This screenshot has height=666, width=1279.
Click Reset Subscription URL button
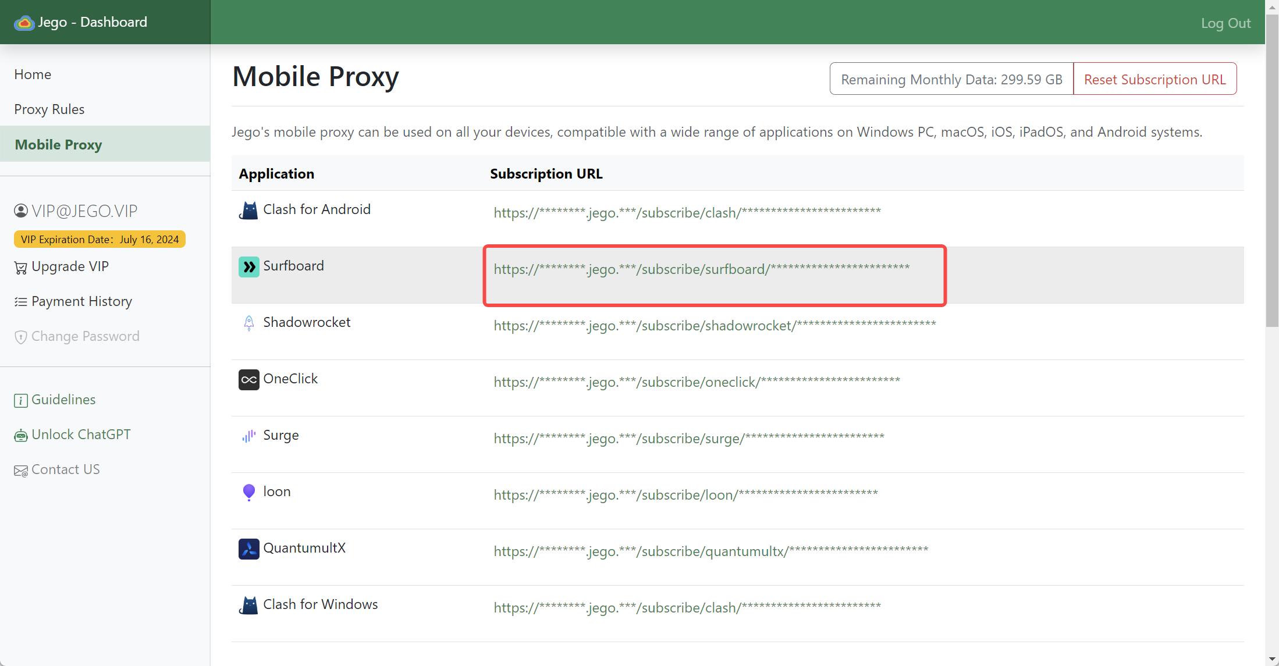pos(1154,79)
